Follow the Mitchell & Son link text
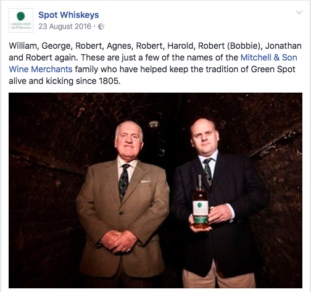The width and height of the screenshot is (311, 292). (x=268, y=57)
